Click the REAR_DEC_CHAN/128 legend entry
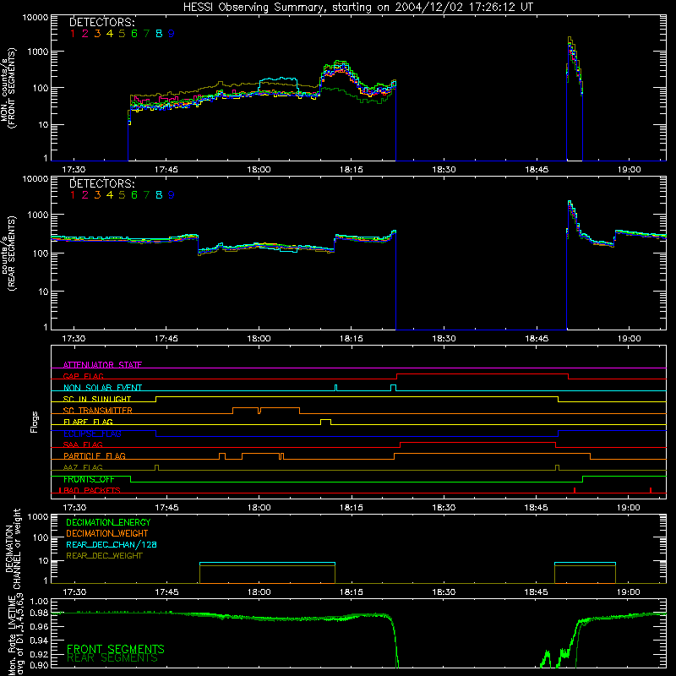The width and height of the screenshot is (676, 676). pyautogui.click(x=112, y=545)
